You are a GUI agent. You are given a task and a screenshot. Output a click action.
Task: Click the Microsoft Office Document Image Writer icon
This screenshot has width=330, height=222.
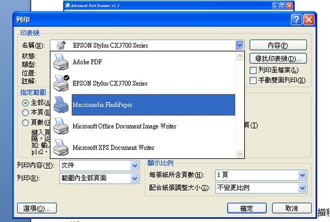pyautogui.click(x=61, y=126)
